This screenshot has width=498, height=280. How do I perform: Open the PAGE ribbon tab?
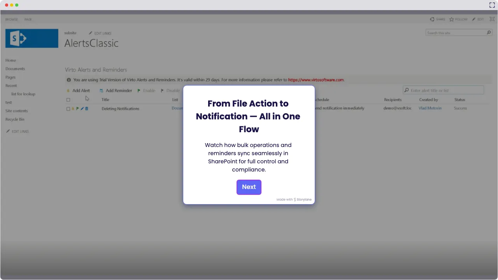pyautogui.click(x=28, y=19)
